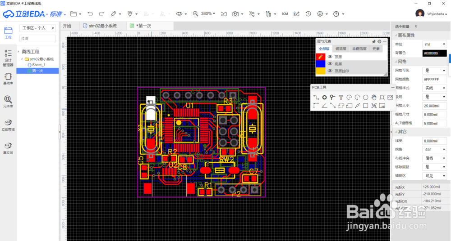
Task: Open the 单位 mil dropdown
Action: tap(434, 44)
